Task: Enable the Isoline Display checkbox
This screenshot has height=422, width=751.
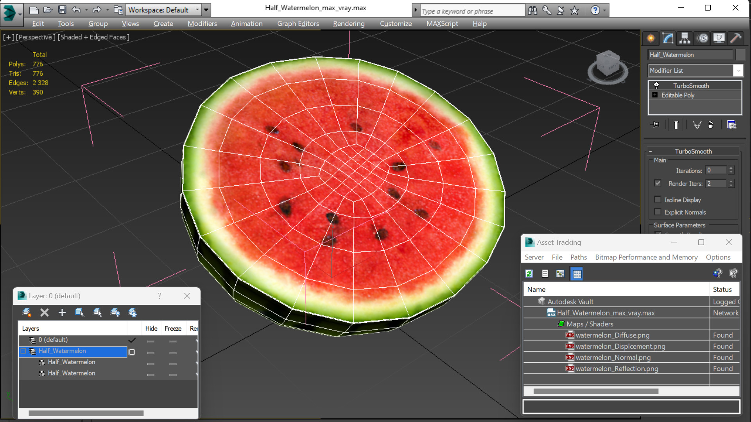Action: (x=658, y=199)
